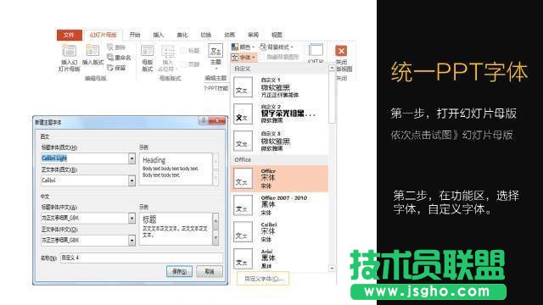Click the Preserve (保留) icon
543x305 pixels.
pos(110,68)
